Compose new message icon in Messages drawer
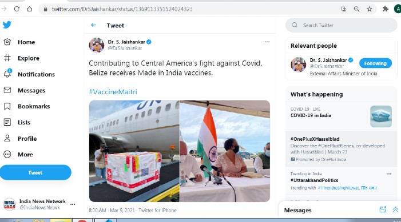This screenshot has height=222, width=401. tap(383, 210)
